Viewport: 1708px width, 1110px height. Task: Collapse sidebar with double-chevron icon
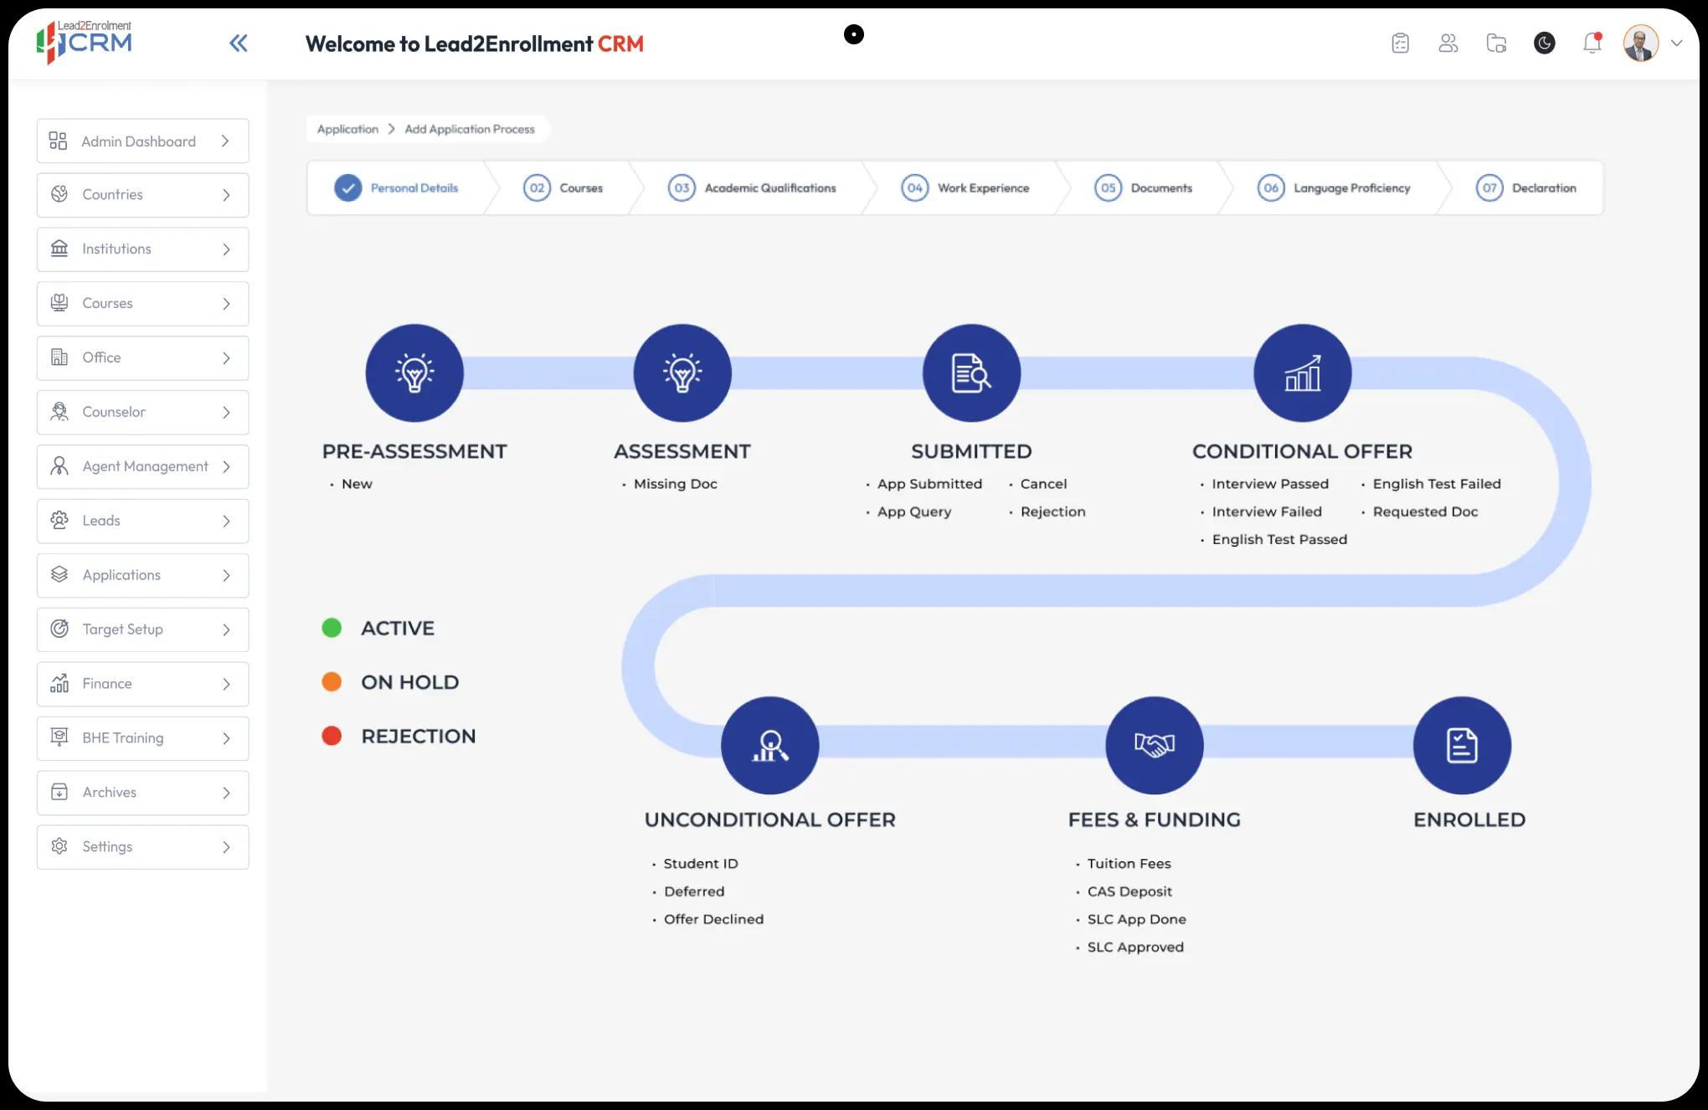[x=239, y=44]
